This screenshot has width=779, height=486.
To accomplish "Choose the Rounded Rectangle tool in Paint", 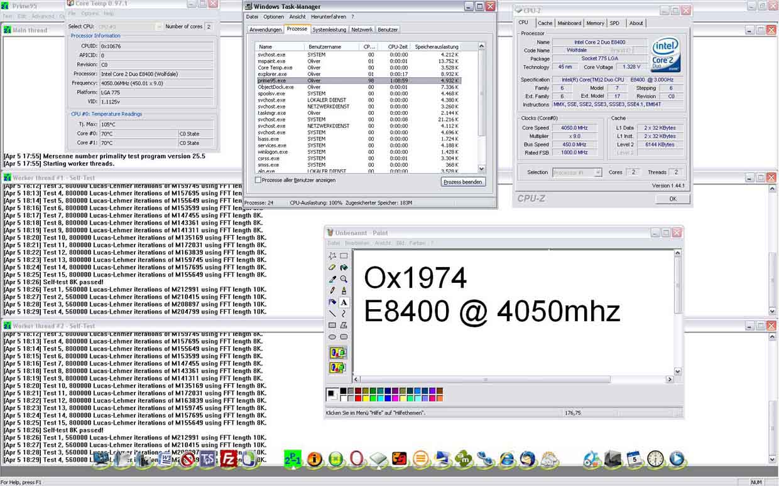I will point(344,337).
